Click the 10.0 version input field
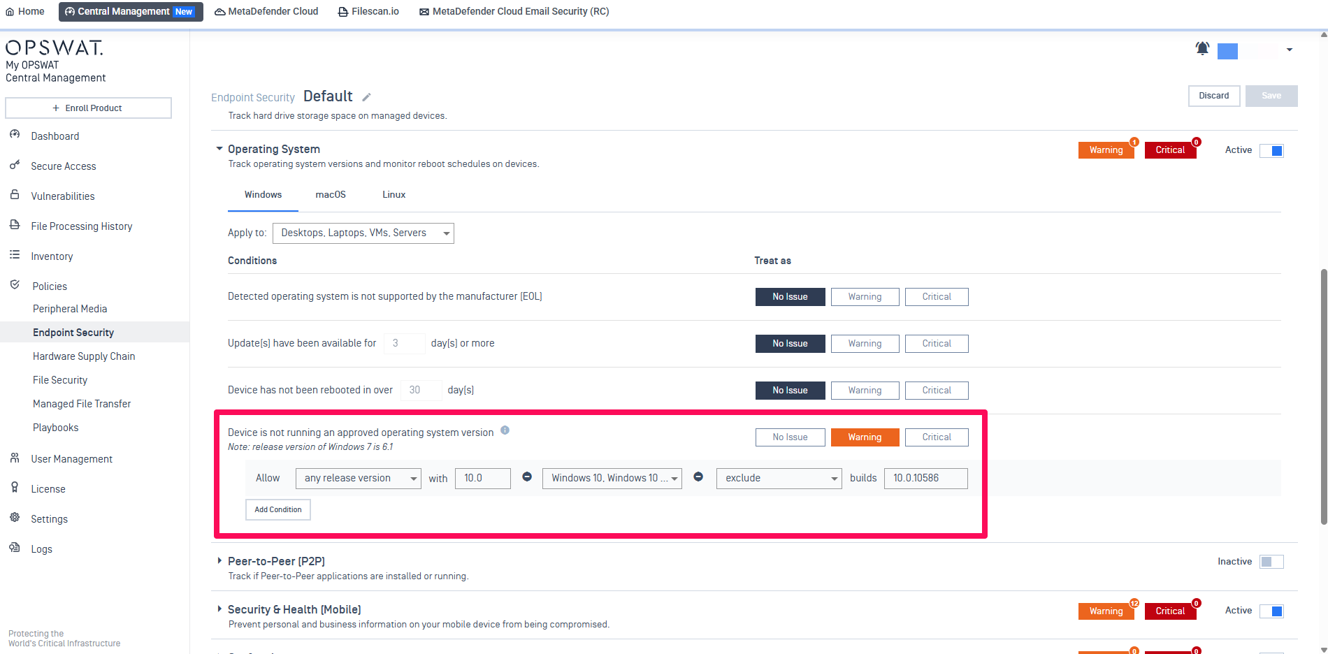Viewport: 1328px width, 654px height. (483, 479)
